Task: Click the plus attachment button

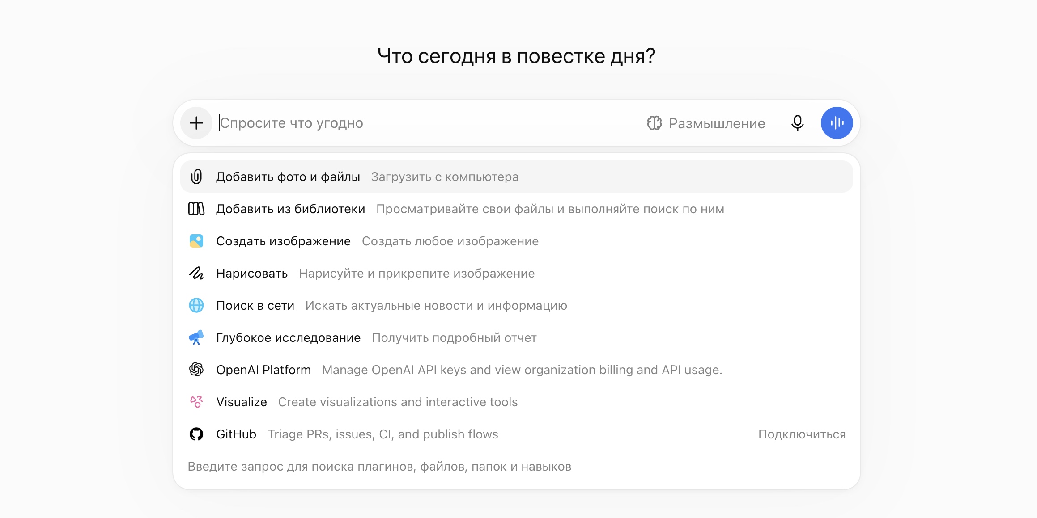Action: (x=196, y=123)
